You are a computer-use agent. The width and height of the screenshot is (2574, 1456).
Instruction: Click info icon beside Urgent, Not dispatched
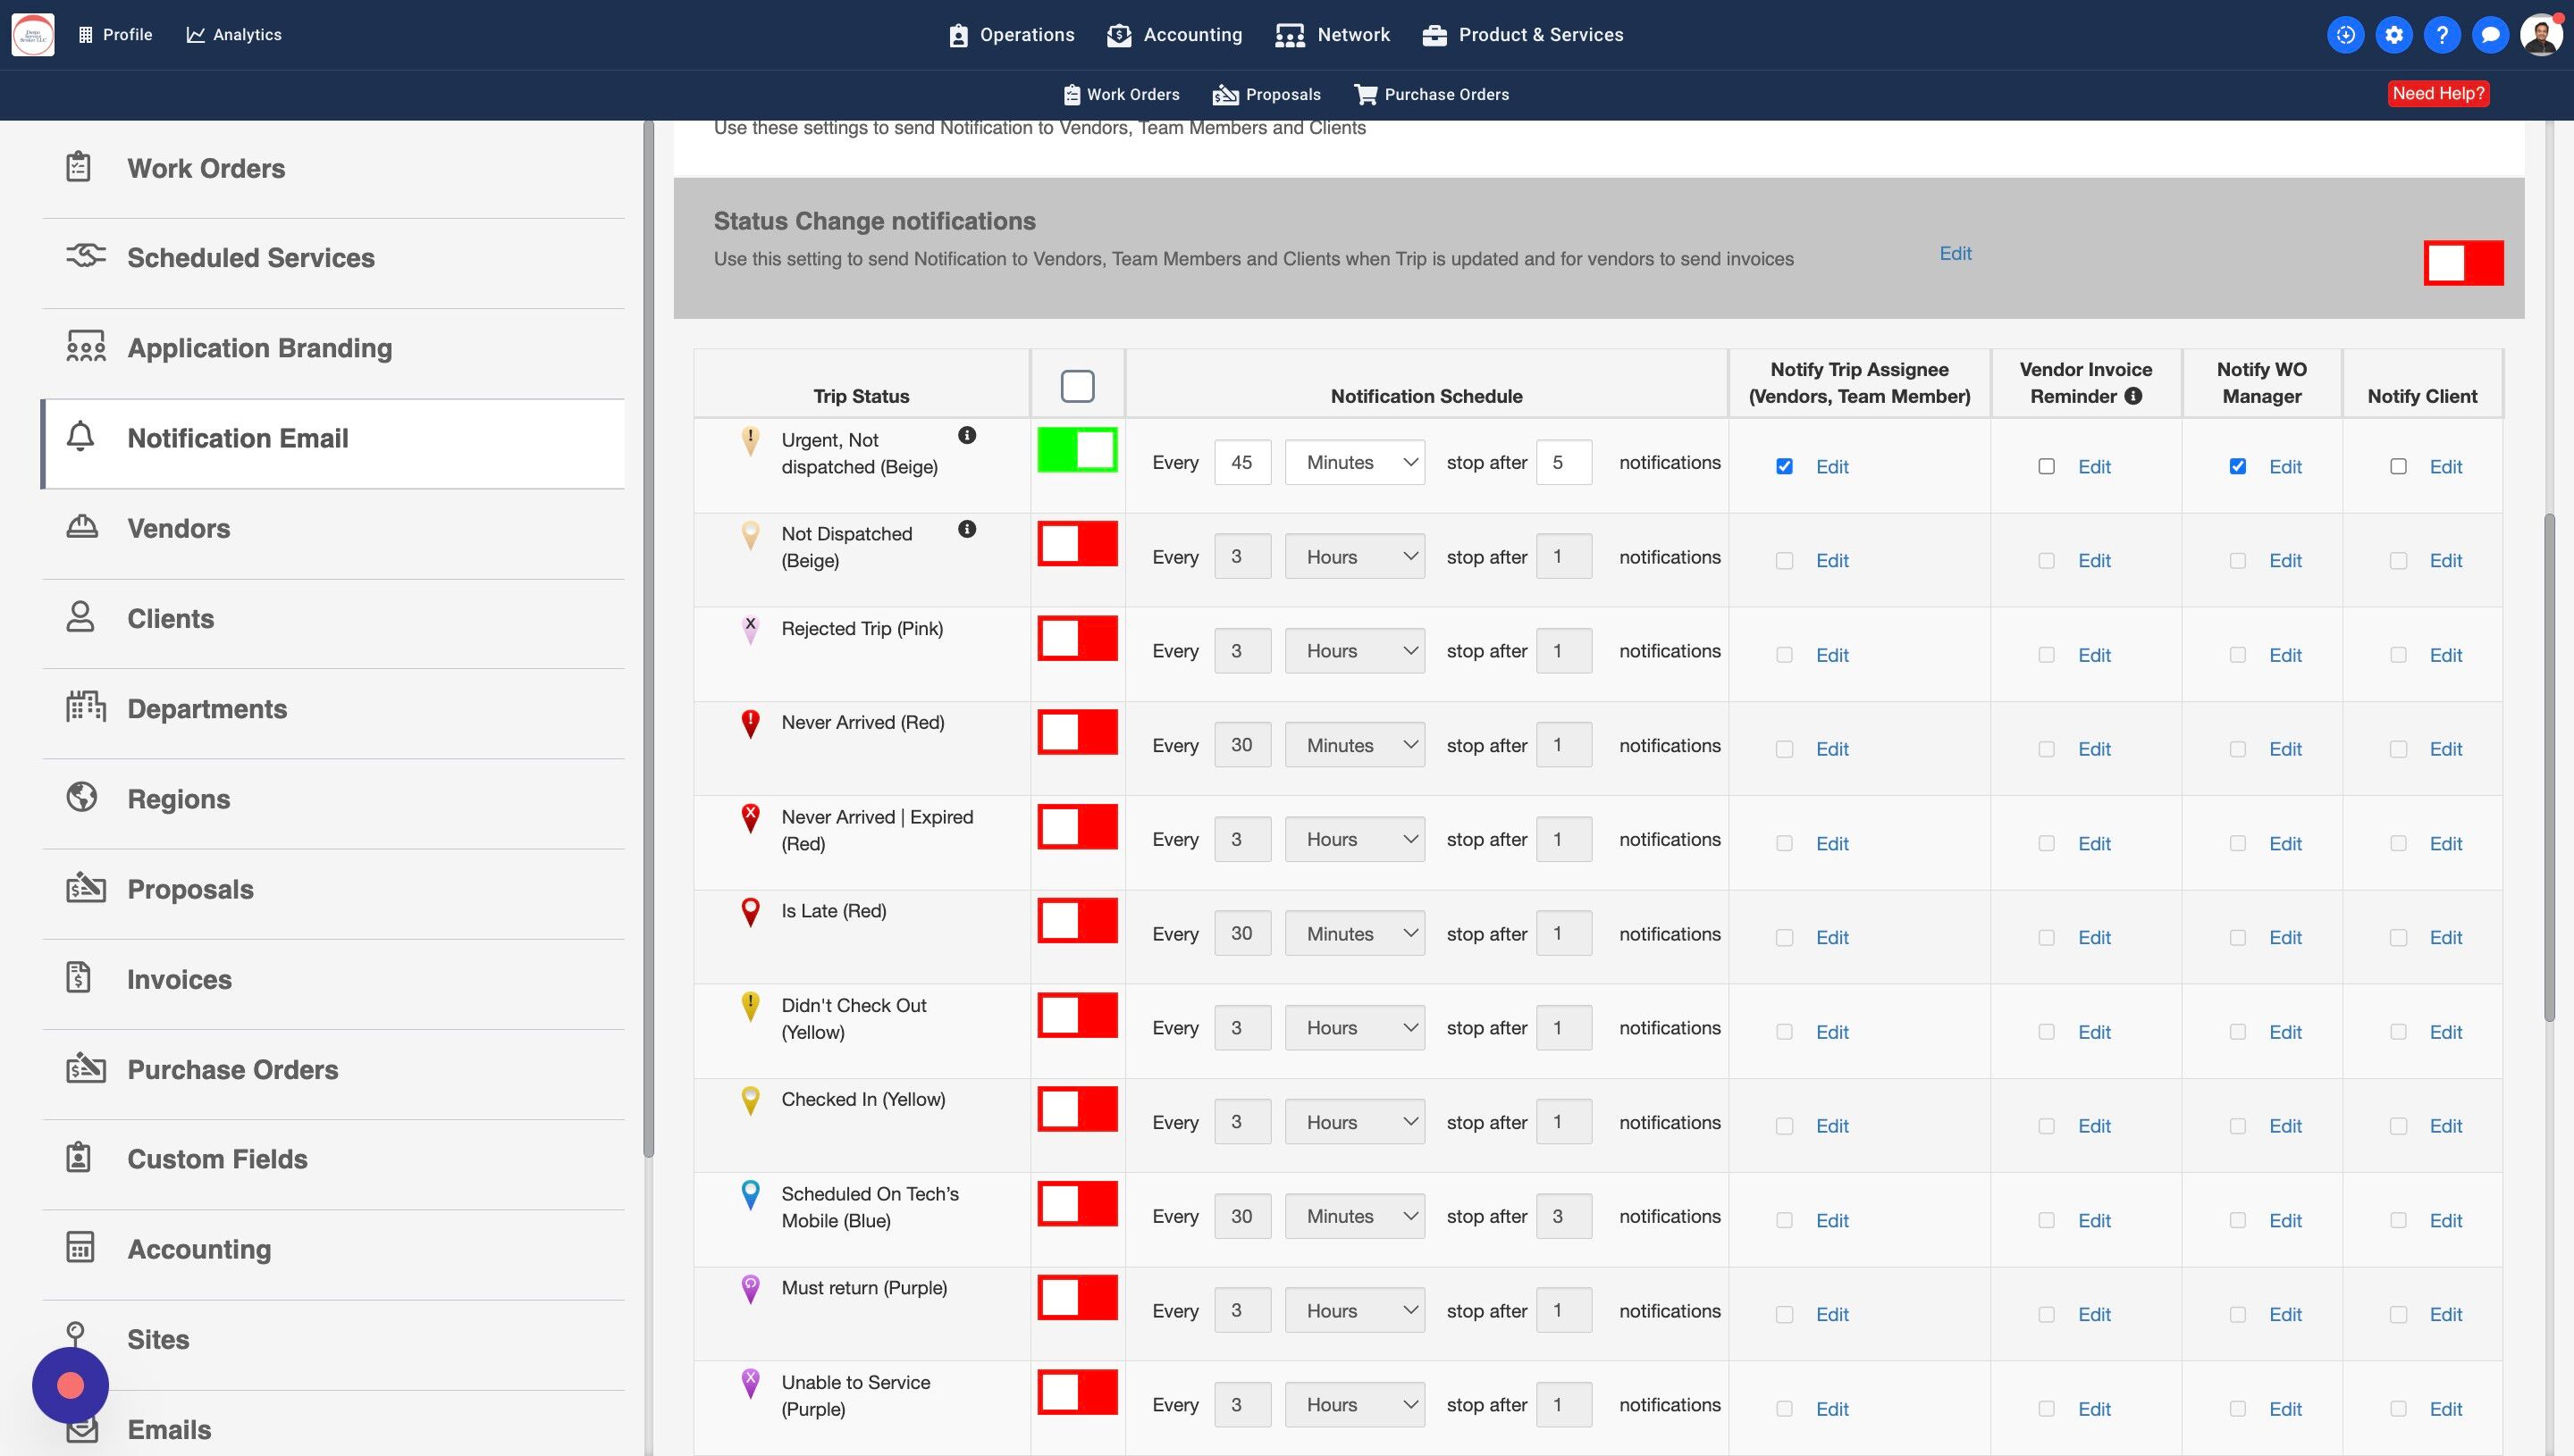point(966,435)
